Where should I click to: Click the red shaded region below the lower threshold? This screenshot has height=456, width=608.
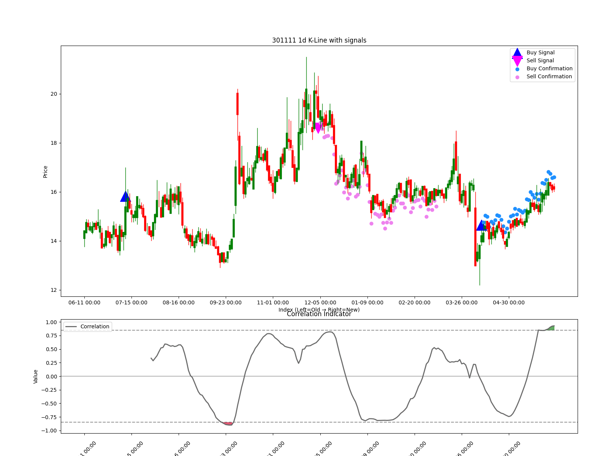[228, 423]
